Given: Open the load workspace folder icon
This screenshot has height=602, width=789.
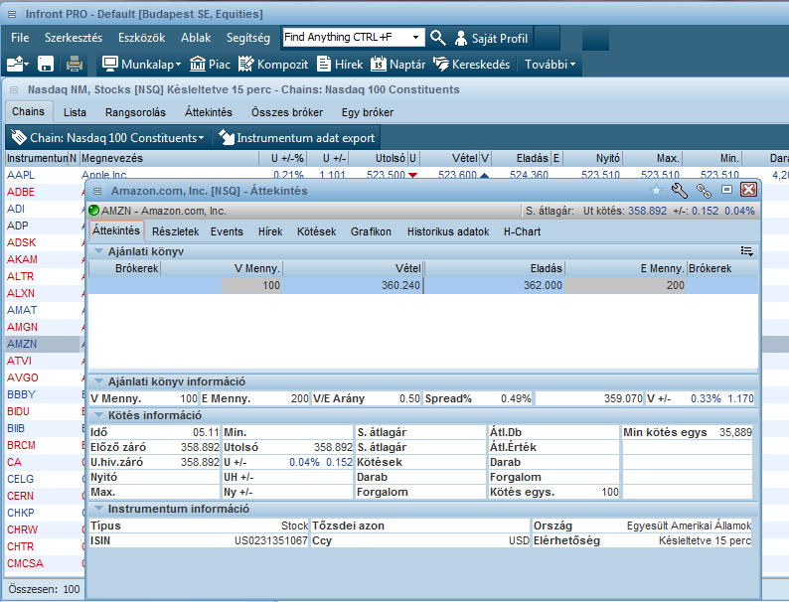Looking at the screenshot, I should tap(18, 65).
